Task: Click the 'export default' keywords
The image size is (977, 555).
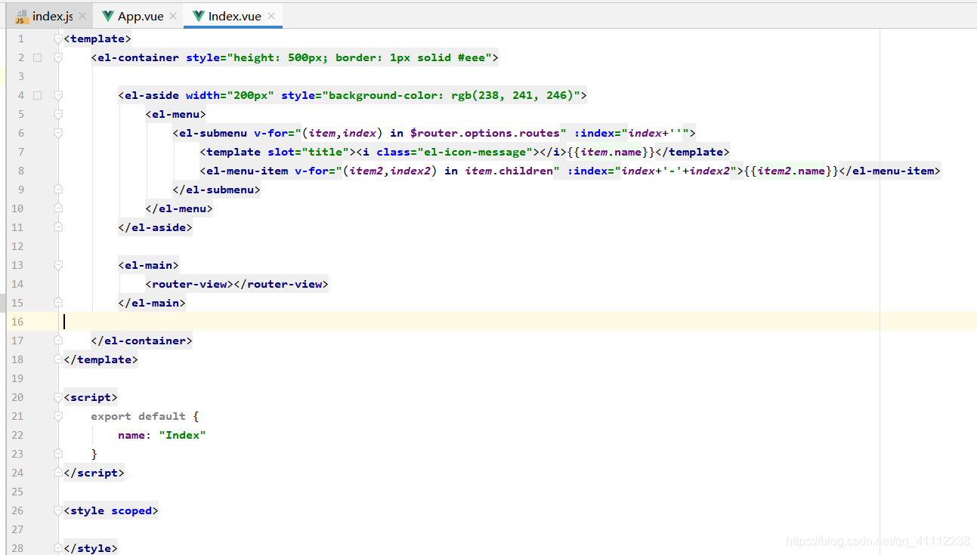Action: click(138, 416)
